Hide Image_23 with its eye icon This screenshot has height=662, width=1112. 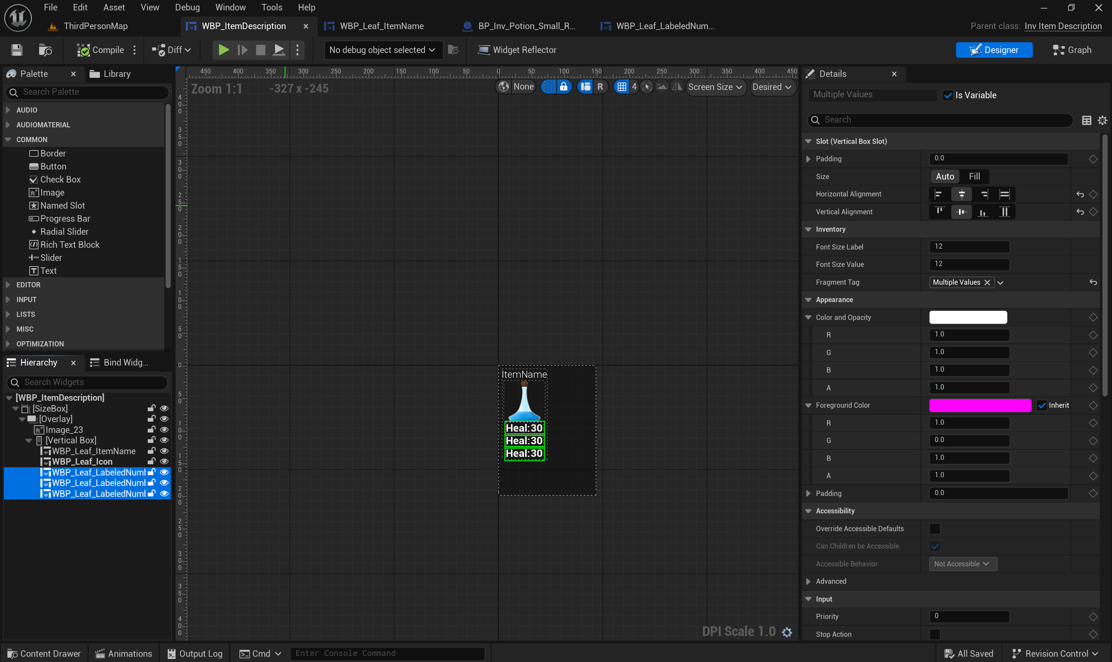point(164,429)
